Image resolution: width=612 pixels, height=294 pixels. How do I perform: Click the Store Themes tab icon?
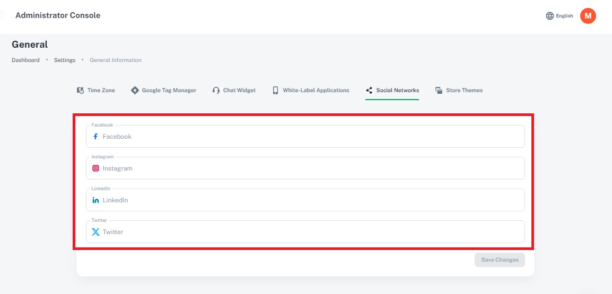coord(439,91)
